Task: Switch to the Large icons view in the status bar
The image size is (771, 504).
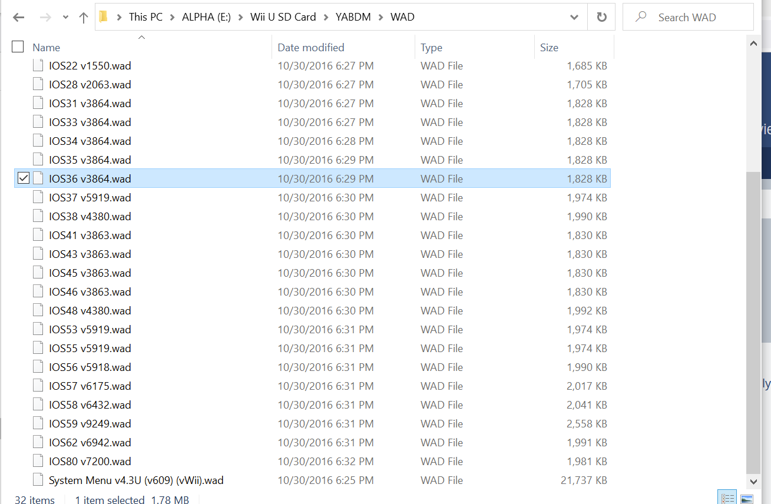Action: click(x=746, y=499)
